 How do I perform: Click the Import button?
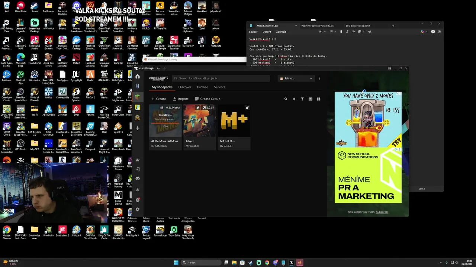[x=180, y=99]
